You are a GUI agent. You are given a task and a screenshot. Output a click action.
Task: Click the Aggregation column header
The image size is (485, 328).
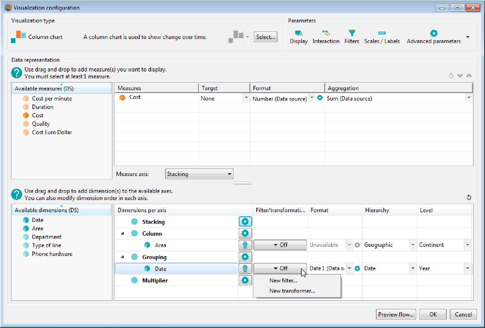(399, 88)
